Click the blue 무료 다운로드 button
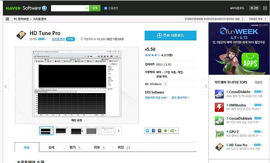270x163 pixels. click(x=171, y=36)
